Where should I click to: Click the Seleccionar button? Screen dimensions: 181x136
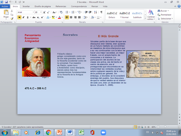[165, 19]
